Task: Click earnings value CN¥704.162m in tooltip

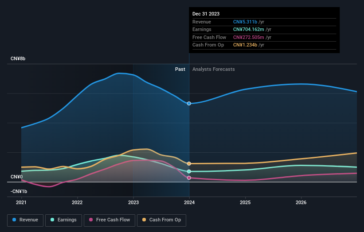Action: (x=249, y=29)
